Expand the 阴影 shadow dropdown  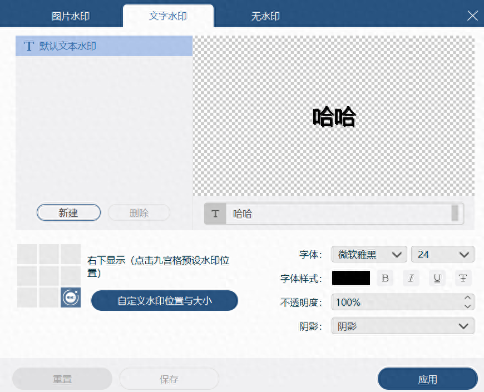402,326
